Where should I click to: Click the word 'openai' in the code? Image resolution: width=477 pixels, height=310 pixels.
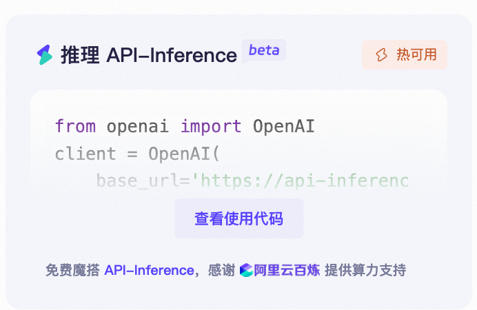coord(137,127)
